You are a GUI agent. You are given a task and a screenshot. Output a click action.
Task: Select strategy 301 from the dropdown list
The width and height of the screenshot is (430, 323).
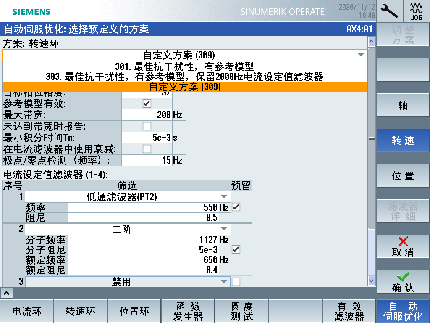pyautogui.click(x=184, y=66)
